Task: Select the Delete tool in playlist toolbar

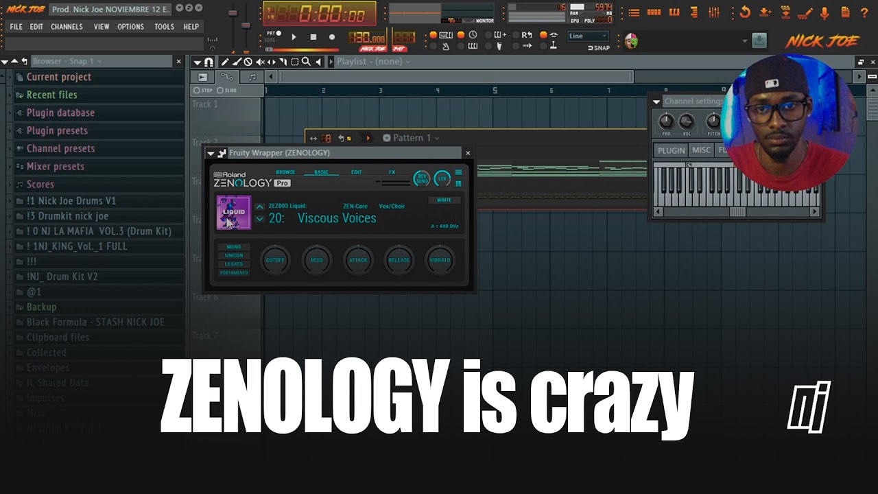Action: pyautogui.click(x=248, y=62)
